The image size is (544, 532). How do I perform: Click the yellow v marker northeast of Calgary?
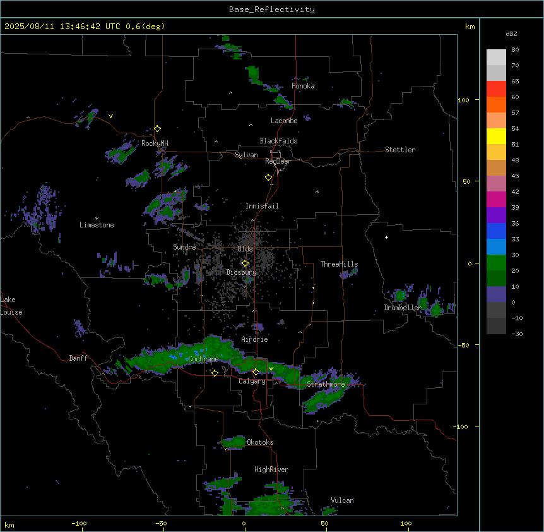click(x=271, y=369)
